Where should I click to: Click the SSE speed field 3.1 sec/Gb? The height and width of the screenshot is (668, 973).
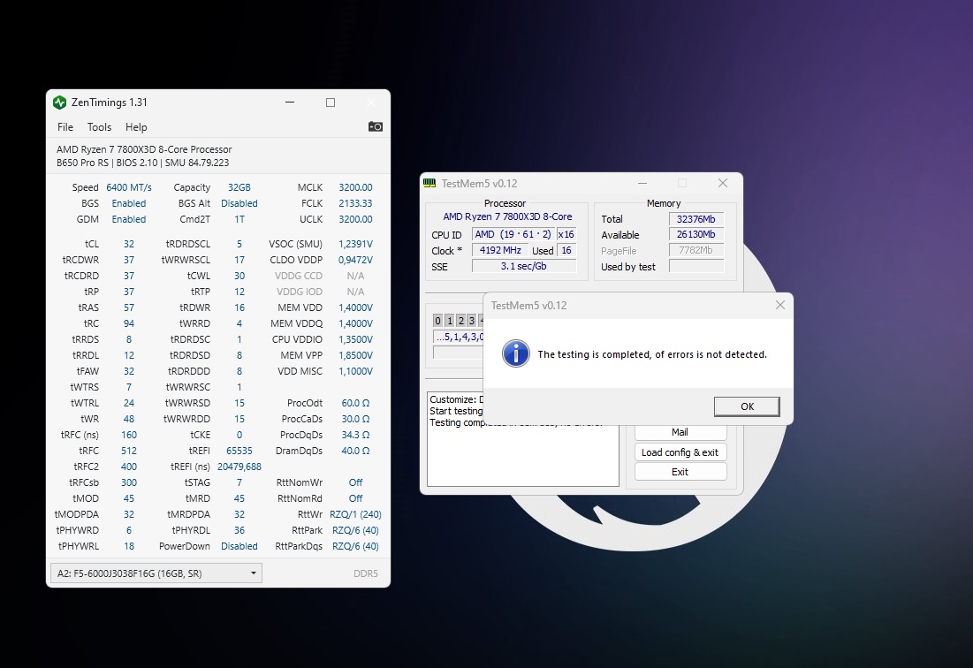524,266
